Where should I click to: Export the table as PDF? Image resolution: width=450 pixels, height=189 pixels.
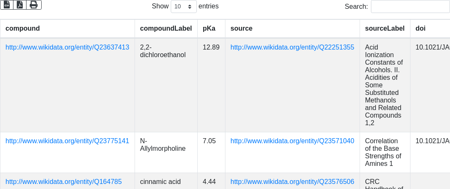(20, 5)
